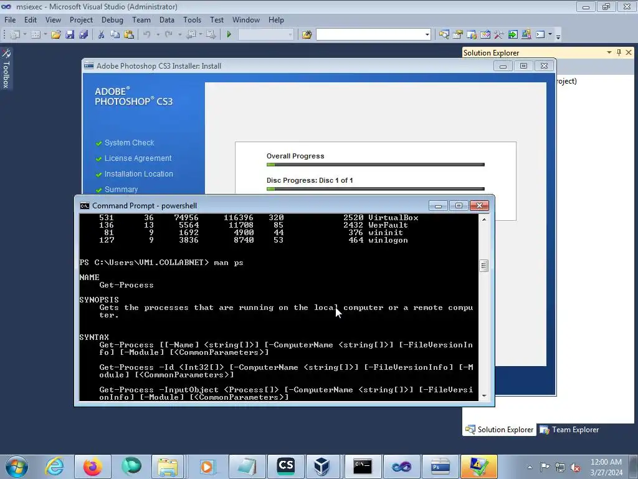Open the Tools menu

pos(192,19)
